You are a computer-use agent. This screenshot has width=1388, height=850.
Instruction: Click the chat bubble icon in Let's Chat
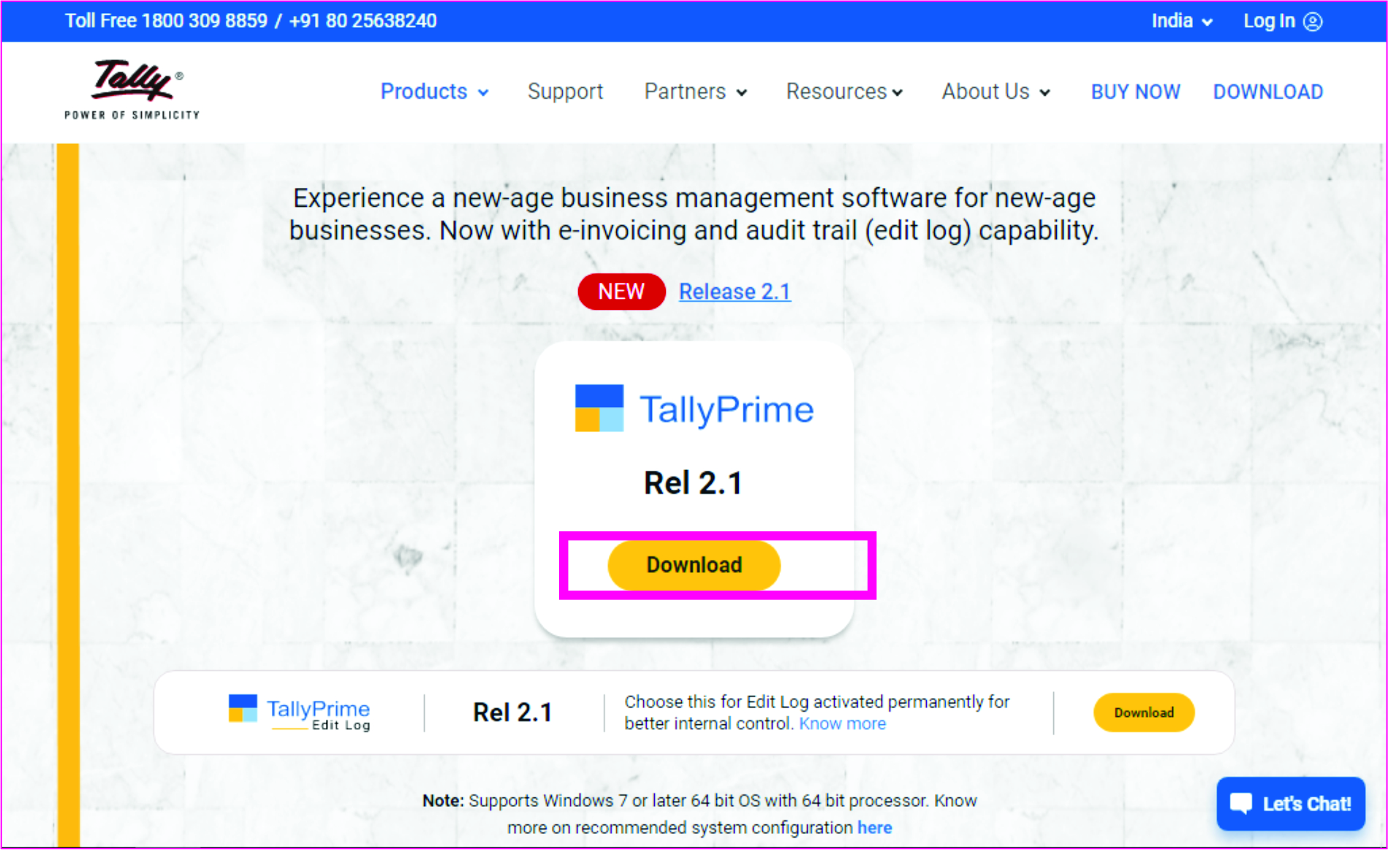(1241, 803)
